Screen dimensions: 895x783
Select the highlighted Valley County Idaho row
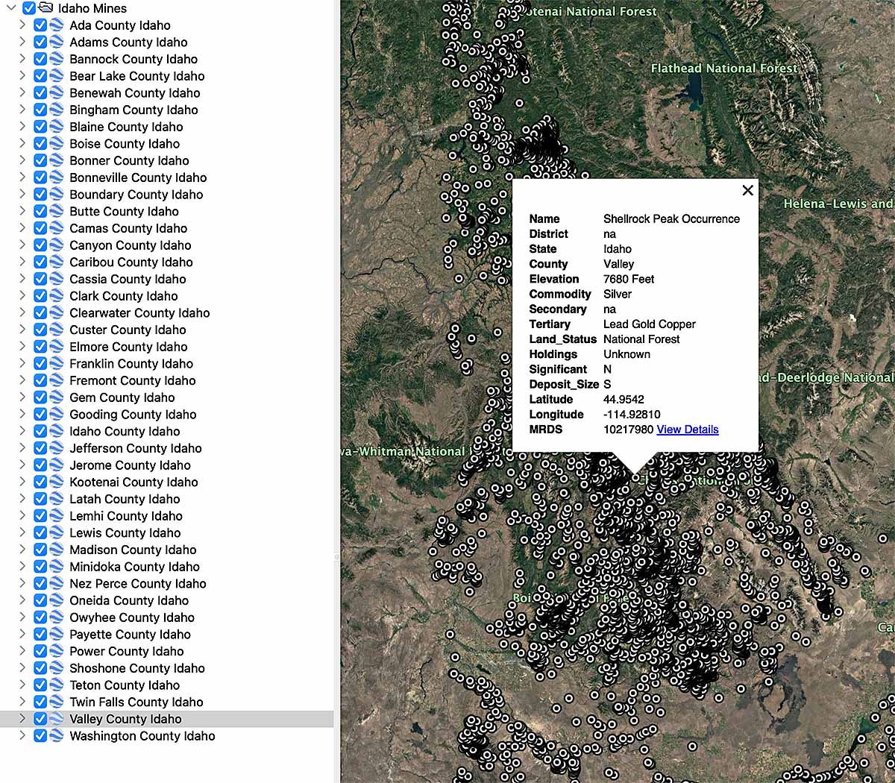(125, 719)
